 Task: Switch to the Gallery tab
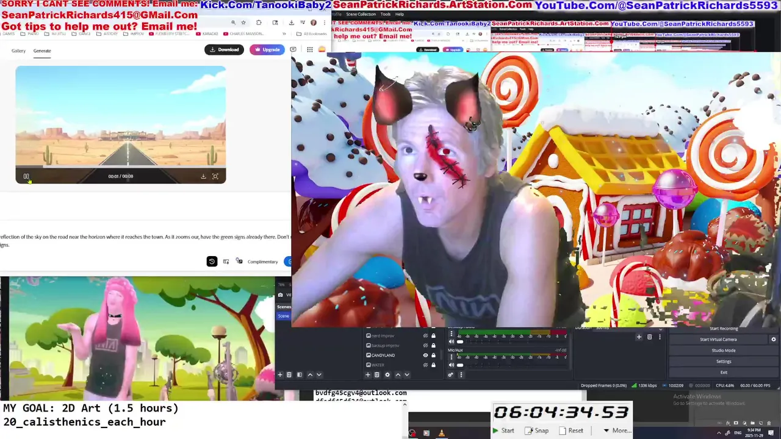18,51
